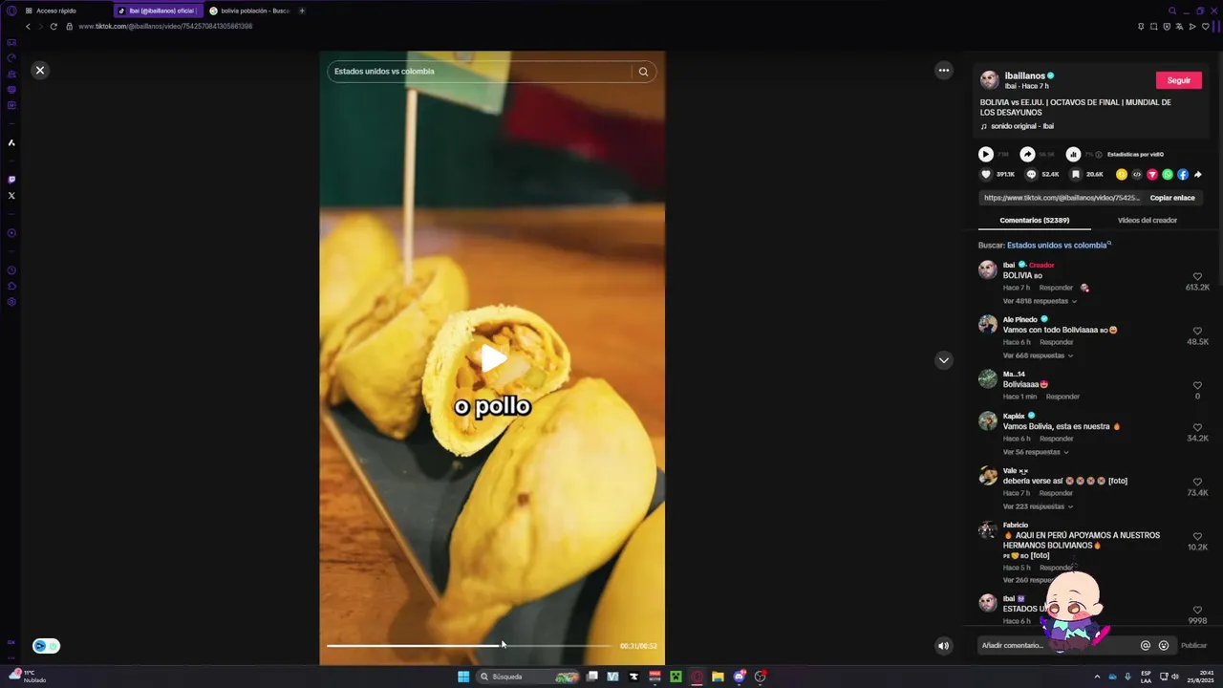The height and width of the screenshot is (688, 1223).
Task: Open ibaillanos profile avatar
Action: (x=989, y=79)
